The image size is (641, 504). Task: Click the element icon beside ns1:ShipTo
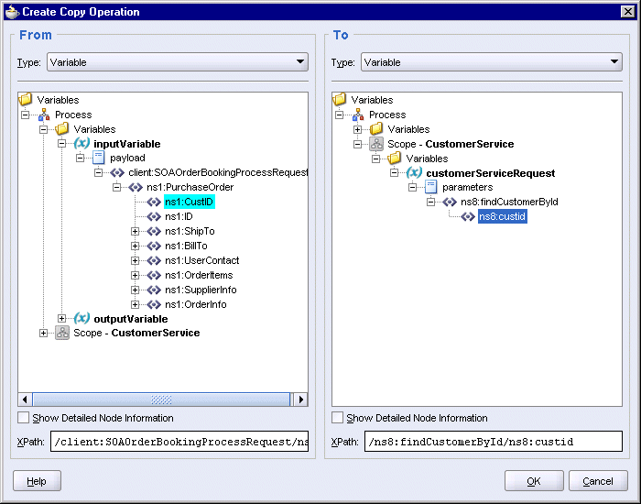point(154,232)
